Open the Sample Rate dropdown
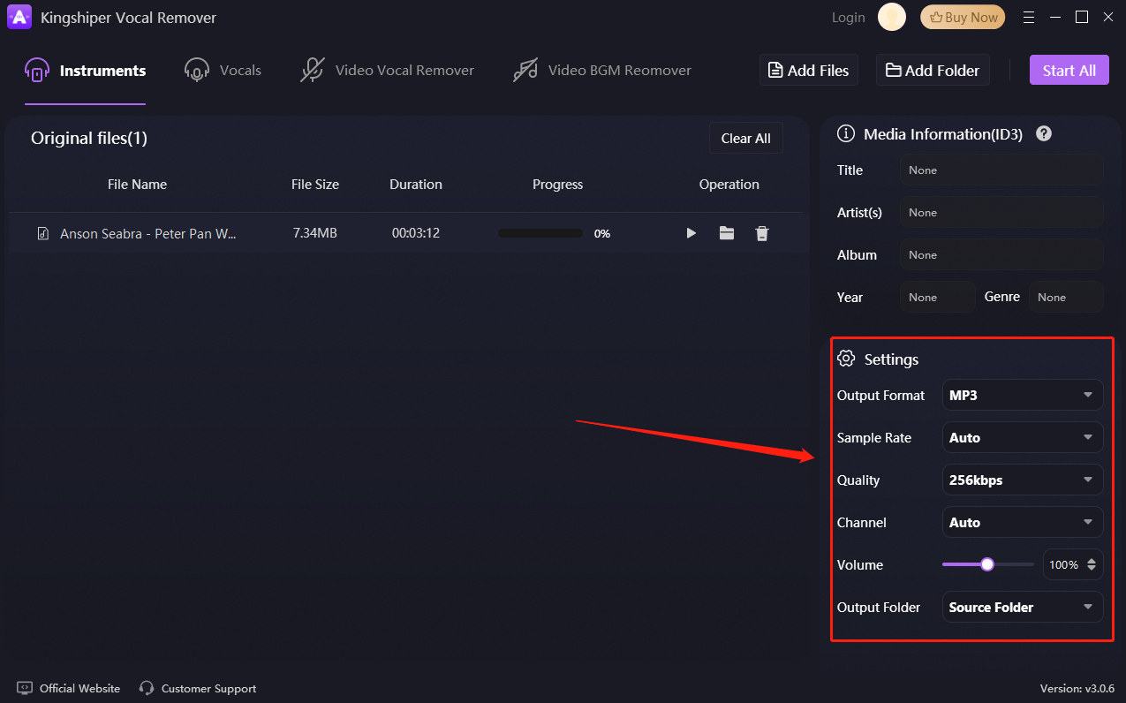This screenshot has height=703, width=1126. [x=1023, y=437]
